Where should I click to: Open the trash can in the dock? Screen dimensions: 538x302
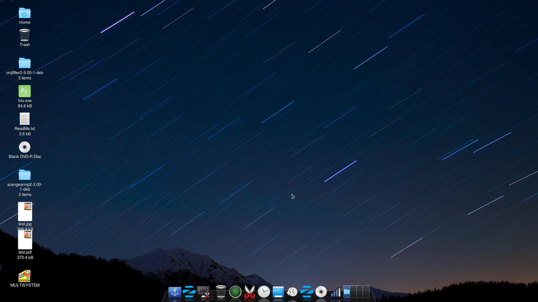[221, 292]
